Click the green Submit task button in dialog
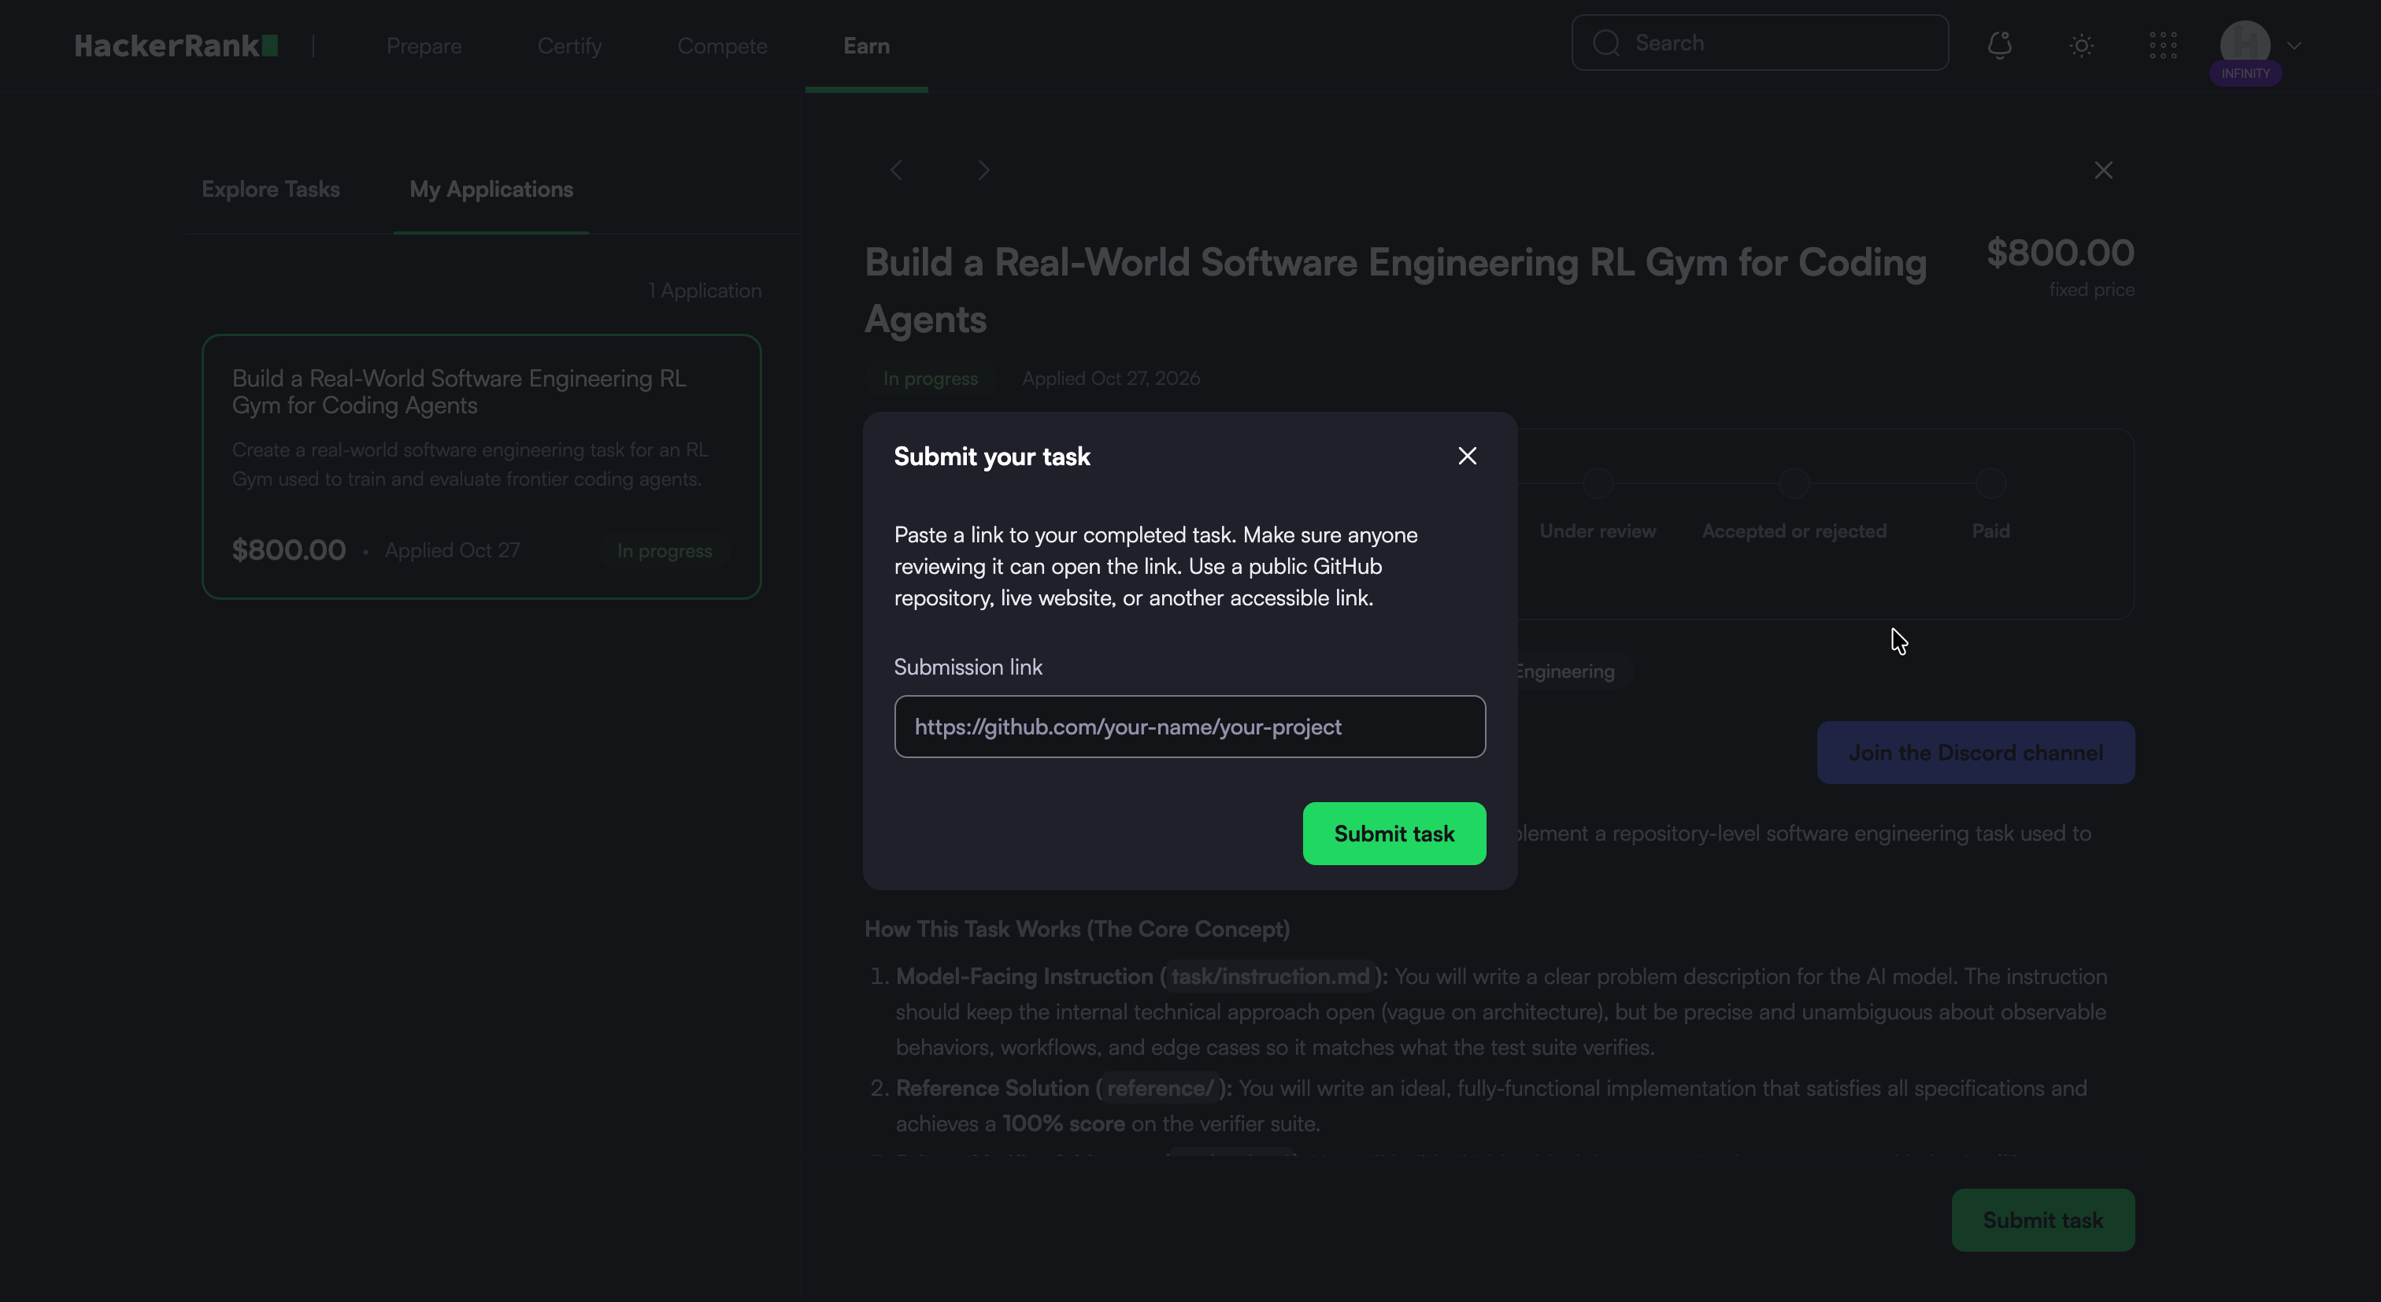Image resolution: width=2381 pixels, height=1302 pixels. point(1394,834)
